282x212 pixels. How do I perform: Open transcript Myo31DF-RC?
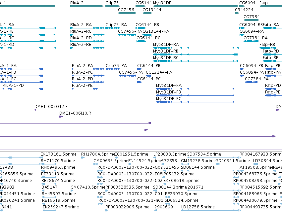[166, 58]
